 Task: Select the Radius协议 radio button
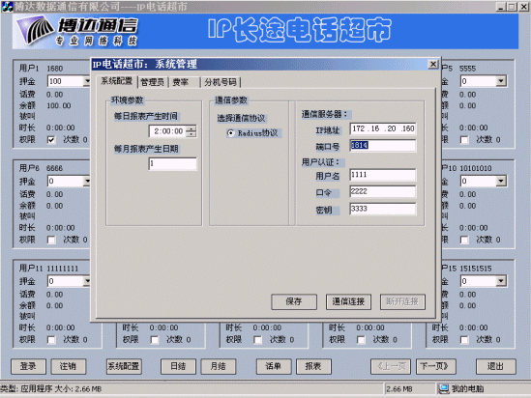(x=230, y=133)
